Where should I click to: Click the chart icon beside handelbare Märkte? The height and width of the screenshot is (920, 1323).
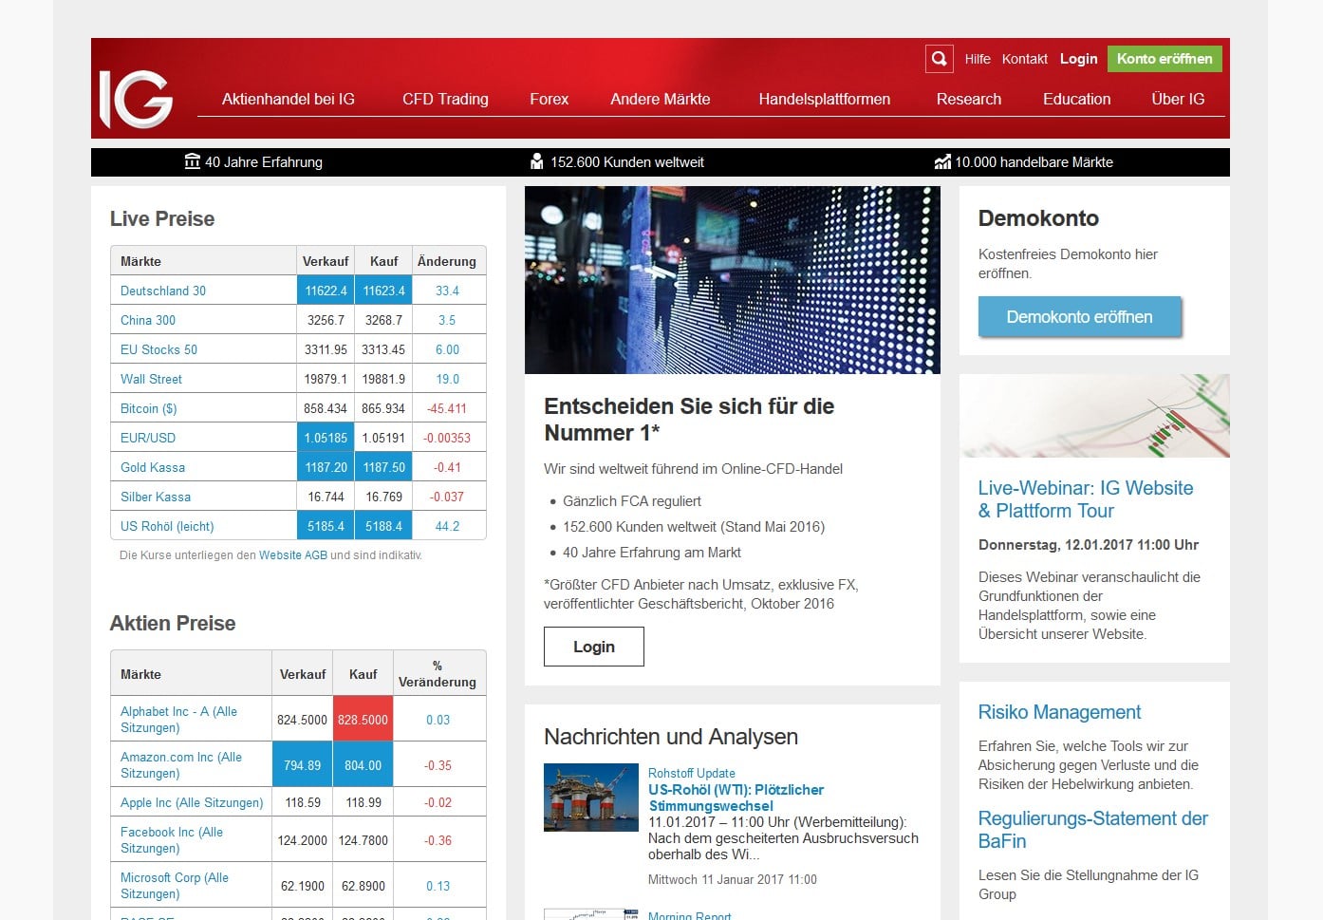click(942, 161)
